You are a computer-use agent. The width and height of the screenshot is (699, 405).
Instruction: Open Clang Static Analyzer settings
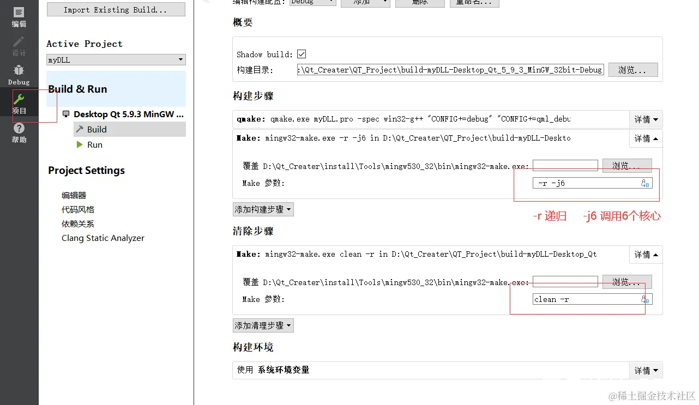[103, 238]
